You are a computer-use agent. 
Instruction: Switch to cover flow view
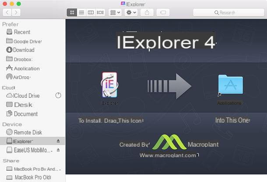click(100, 12)
